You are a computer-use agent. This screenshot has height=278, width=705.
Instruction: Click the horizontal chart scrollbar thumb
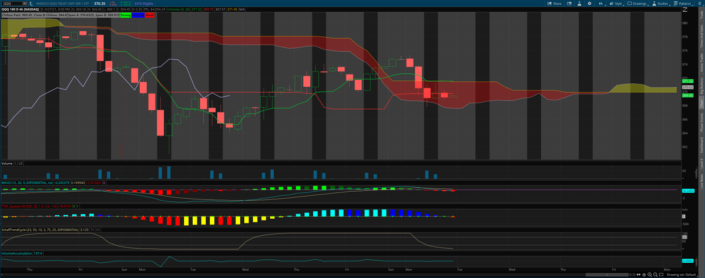coord(607,274)
